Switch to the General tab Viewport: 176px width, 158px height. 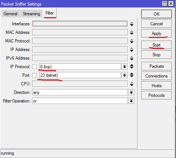10,13
